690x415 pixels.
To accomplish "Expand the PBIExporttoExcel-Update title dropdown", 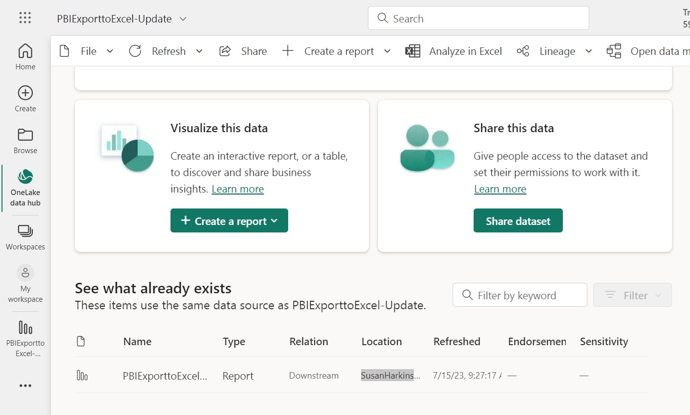I will coord(182,18).
